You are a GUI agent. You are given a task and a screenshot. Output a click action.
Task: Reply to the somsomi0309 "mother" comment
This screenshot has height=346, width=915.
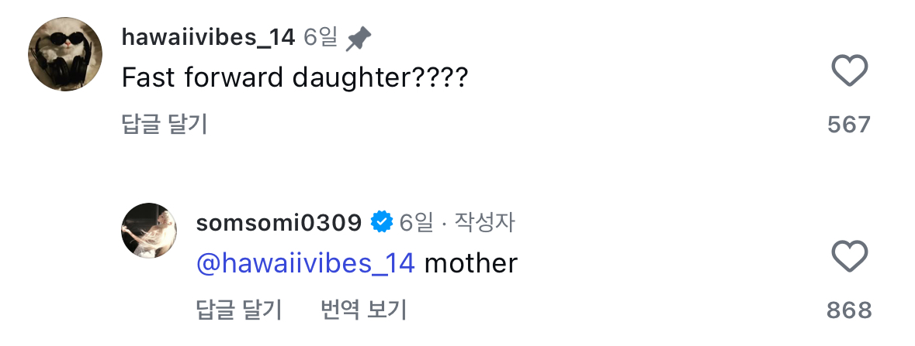(238, 310)
